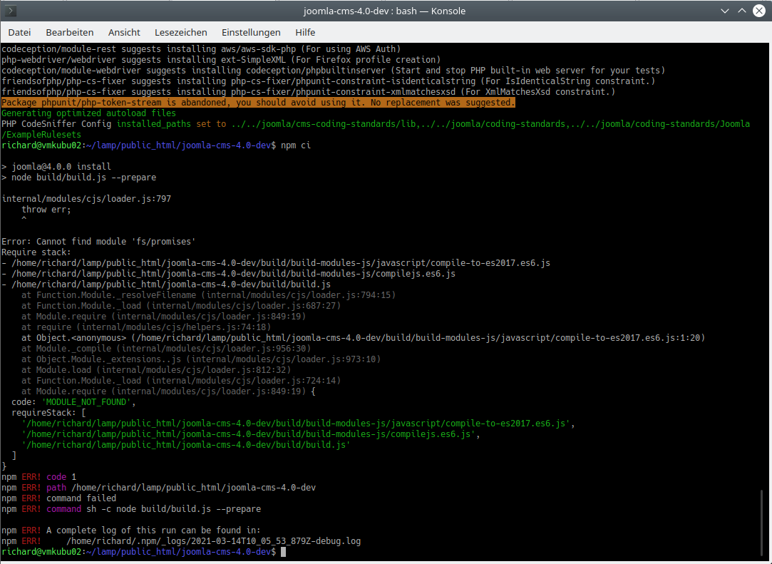Click the Require stack line with the build/build.js path

coord(166,284)
